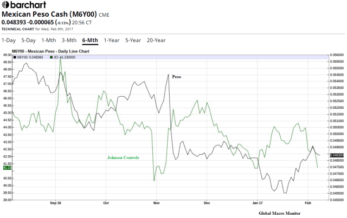Switch to the 1-Year chart range
This screenshot has height=218, width=347.
click(111, 40)
